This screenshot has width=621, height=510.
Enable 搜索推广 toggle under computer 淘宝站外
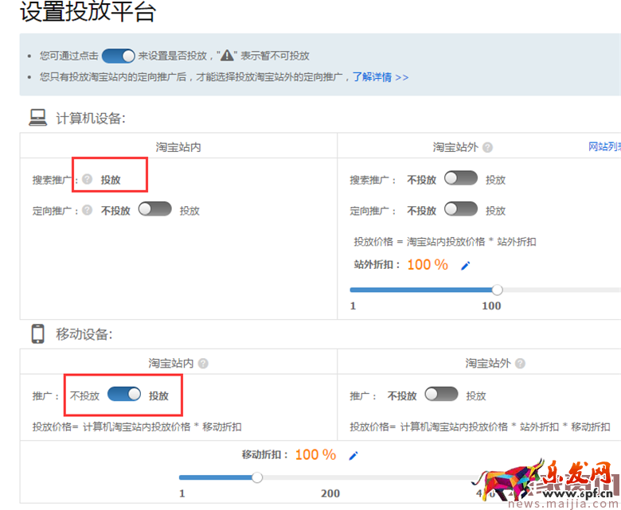(461, 179)
